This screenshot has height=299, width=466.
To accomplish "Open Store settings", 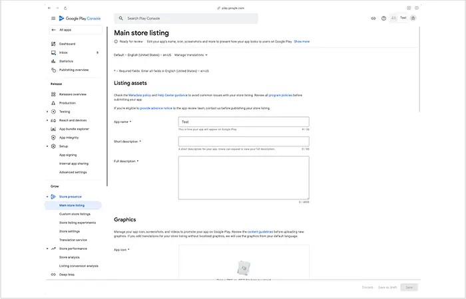I will point(69,231).
